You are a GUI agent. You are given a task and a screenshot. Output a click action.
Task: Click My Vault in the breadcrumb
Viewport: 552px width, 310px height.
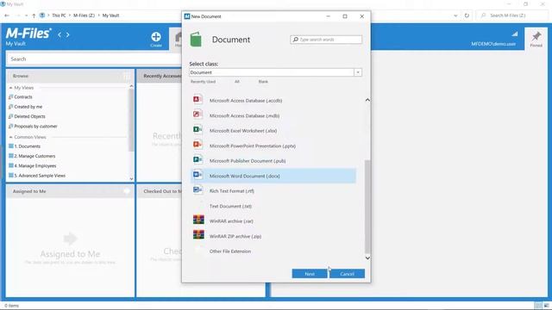[110, 15]
